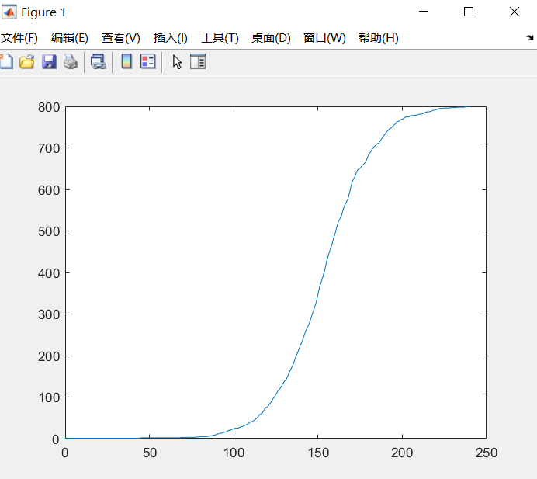Click the New Figure toolbar icon
Screen dimensions: 537x479
coord(6,62)
